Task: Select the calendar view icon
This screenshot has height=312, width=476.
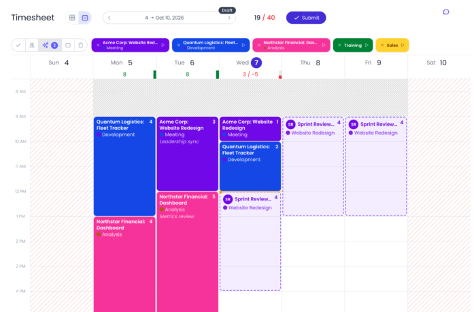Action: [85, 18]
